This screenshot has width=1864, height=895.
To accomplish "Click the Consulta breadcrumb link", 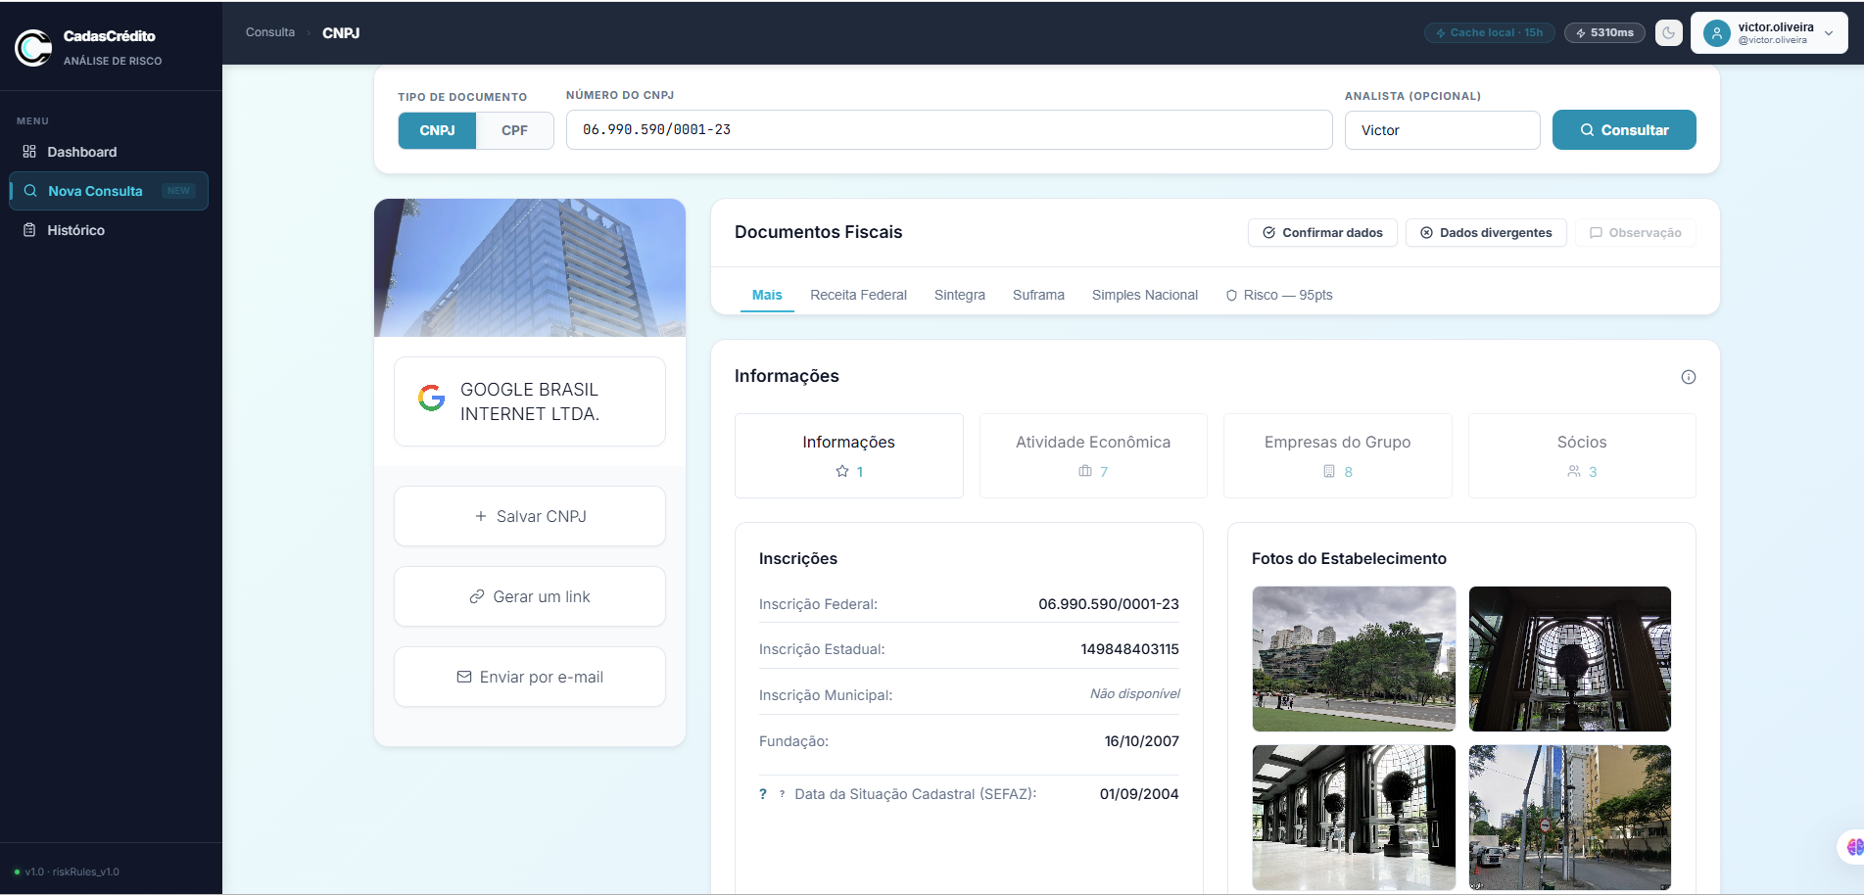I will (x=270, y=32).
